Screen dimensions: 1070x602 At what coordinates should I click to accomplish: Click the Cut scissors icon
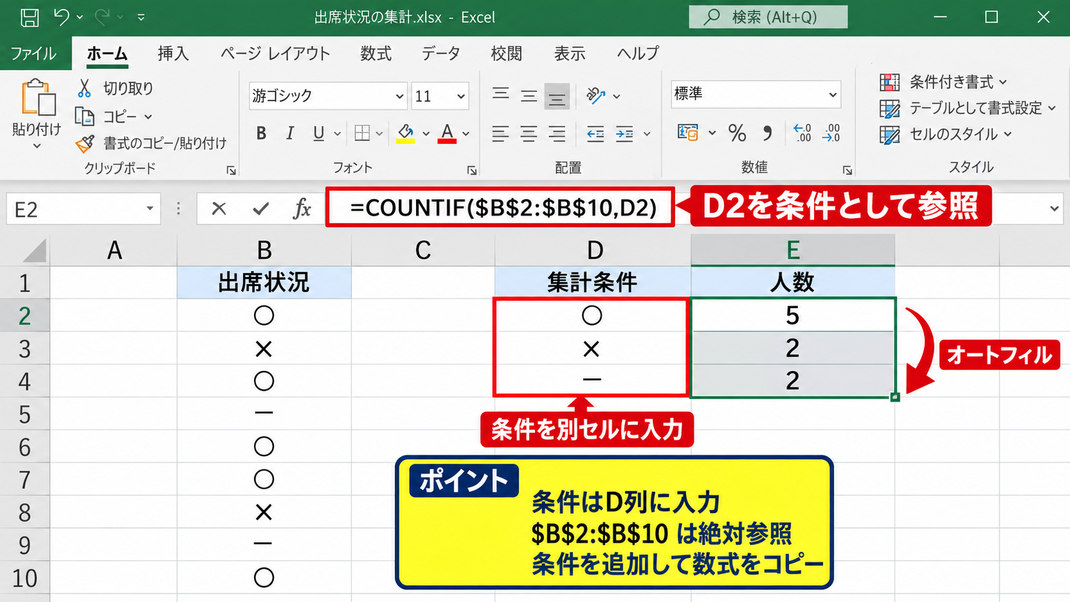tap(84, 88)
